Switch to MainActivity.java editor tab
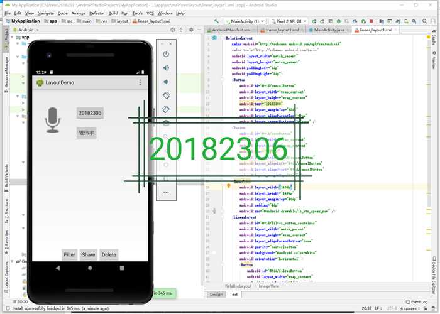This screenshot has height=314, width=440. click(329, 30)
